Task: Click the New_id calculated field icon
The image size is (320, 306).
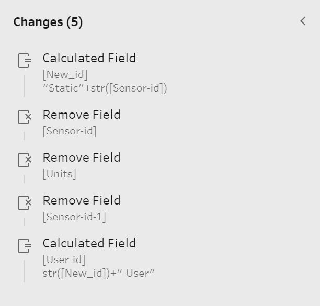Action: (25, 61)
